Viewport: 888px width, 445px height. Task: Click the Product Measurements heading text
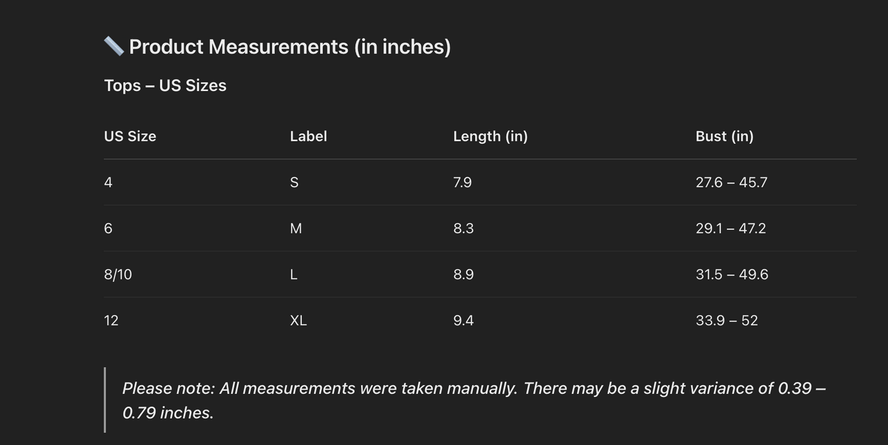click(289, 47)
